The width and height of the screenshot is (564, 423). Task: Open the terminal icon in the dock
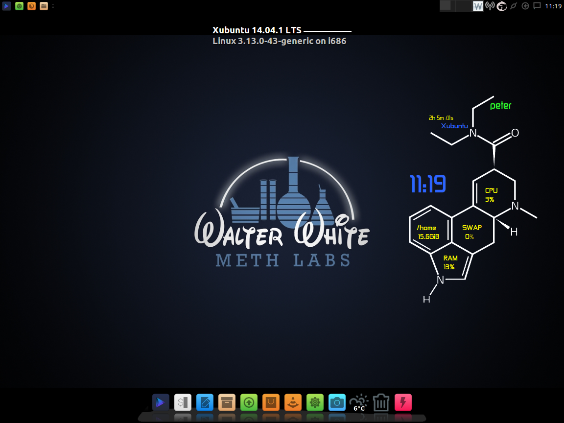coord(183,402)
